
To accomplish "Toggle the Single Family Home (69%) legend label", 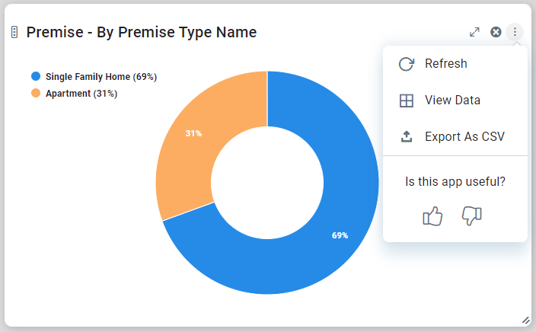I will tap(100, 77).
